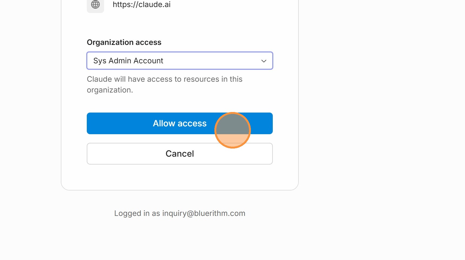
Task: Click the helper text about resource access
Action: (x=165, y=84)
